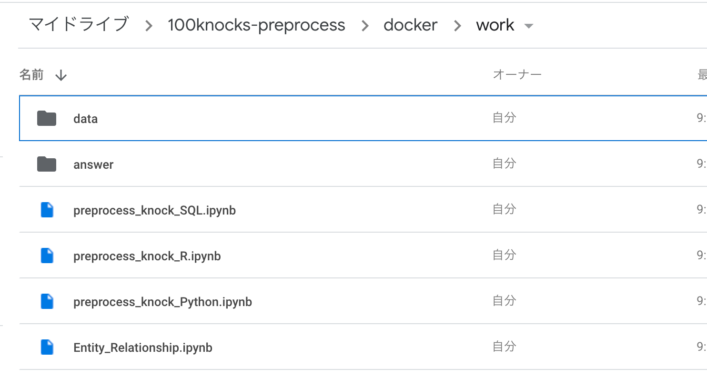Select Entity_Relationship.ipynb file name
The height and width of the screenshot is (389, 707).
click(143, 348)
